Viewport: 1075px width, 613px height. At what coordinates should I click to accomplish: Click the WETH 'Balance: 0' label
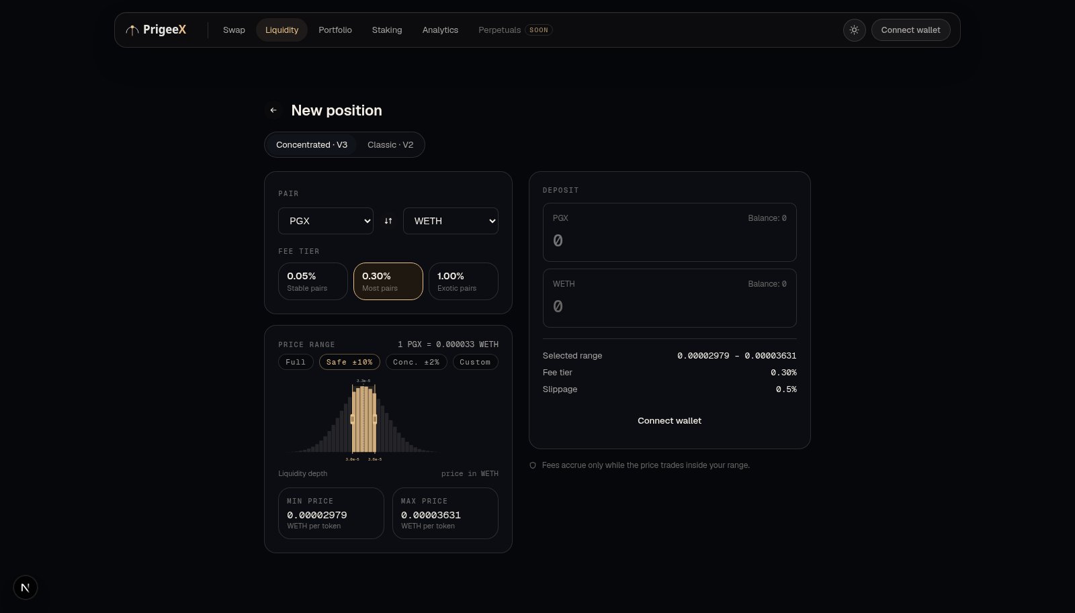[767, 284]
